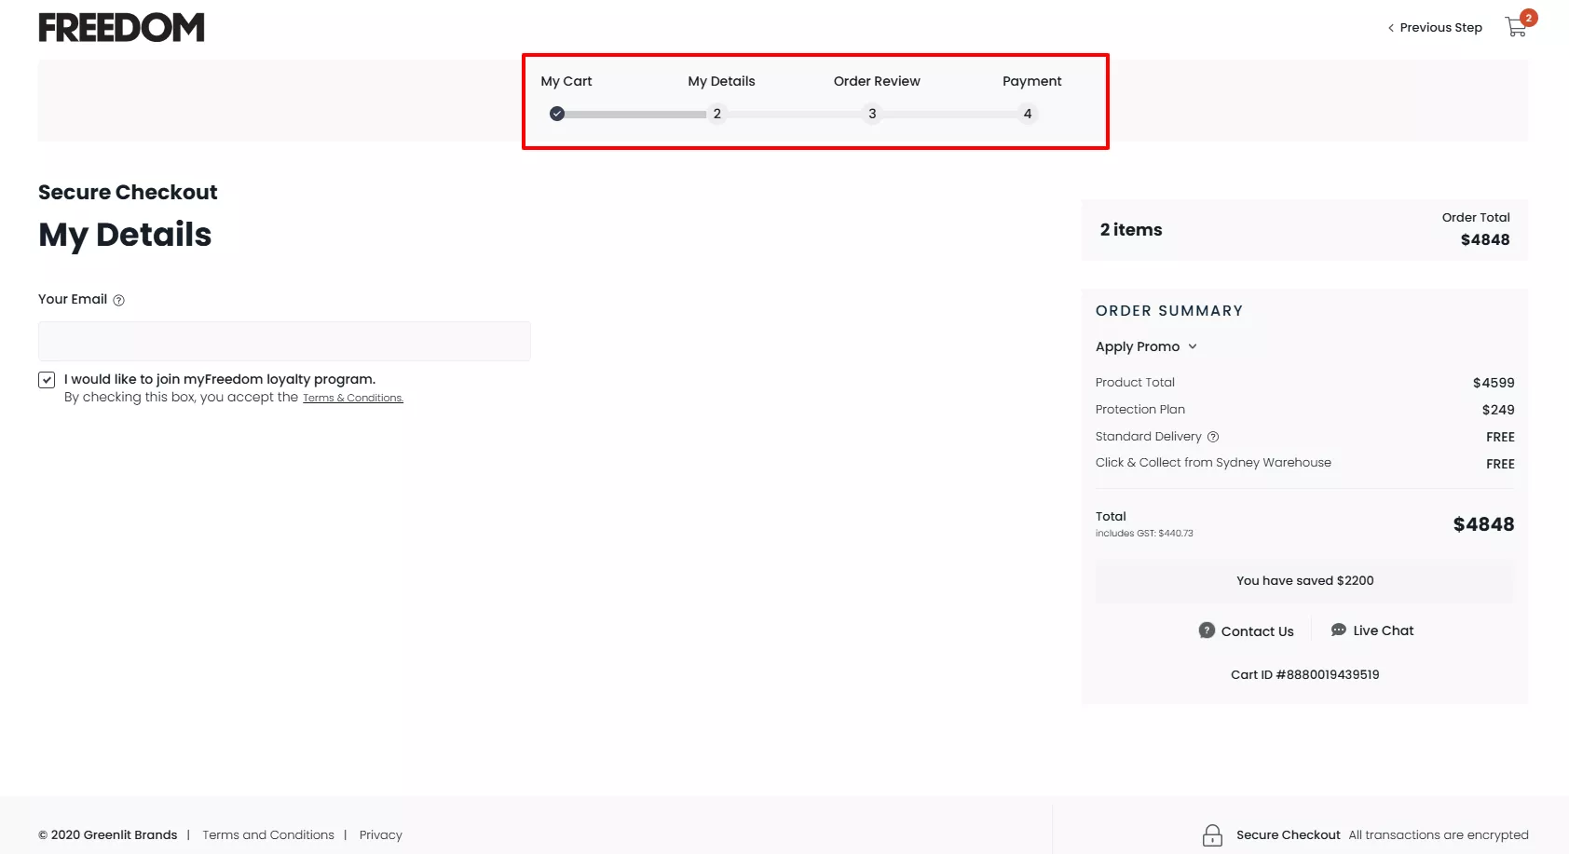
Task: Go back using Previous Step
Action: click(x=1435, y=28)
